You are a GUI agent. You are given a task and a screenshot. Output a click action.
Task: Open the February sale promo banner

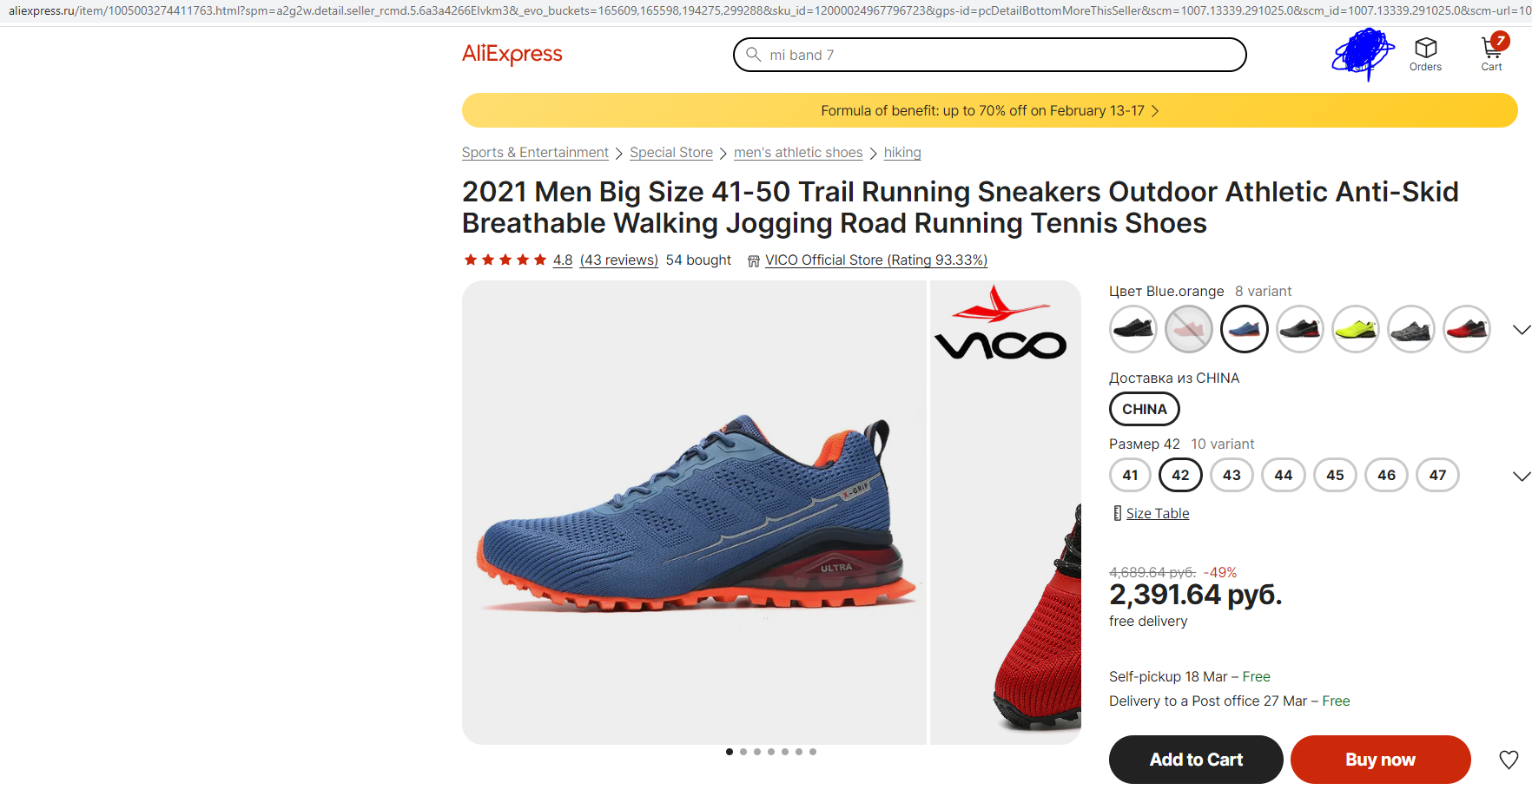(989, 110)
